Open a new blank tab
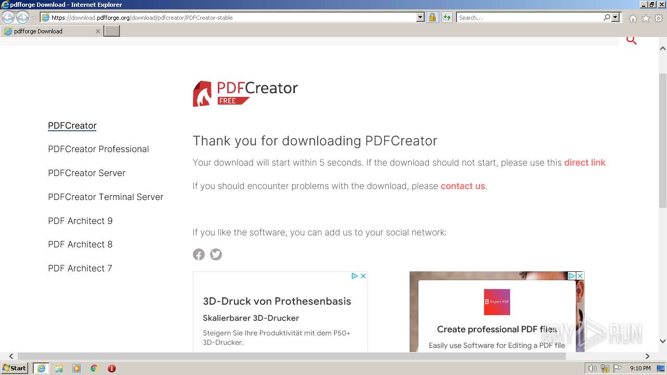The image size is (667, 375). (x=112, y=31)
